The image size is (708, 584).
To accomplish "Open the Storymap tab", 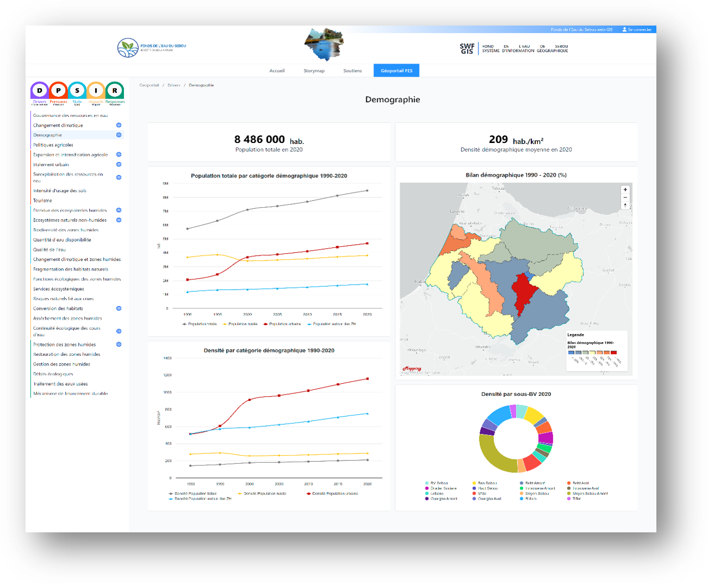I will (314, 71).
